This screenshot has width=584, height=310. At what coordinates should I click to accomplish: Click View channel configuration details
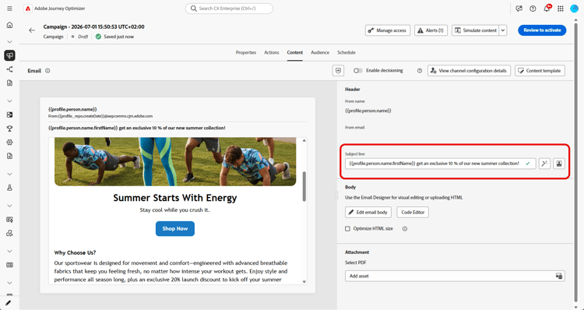(x=469, y=70)
